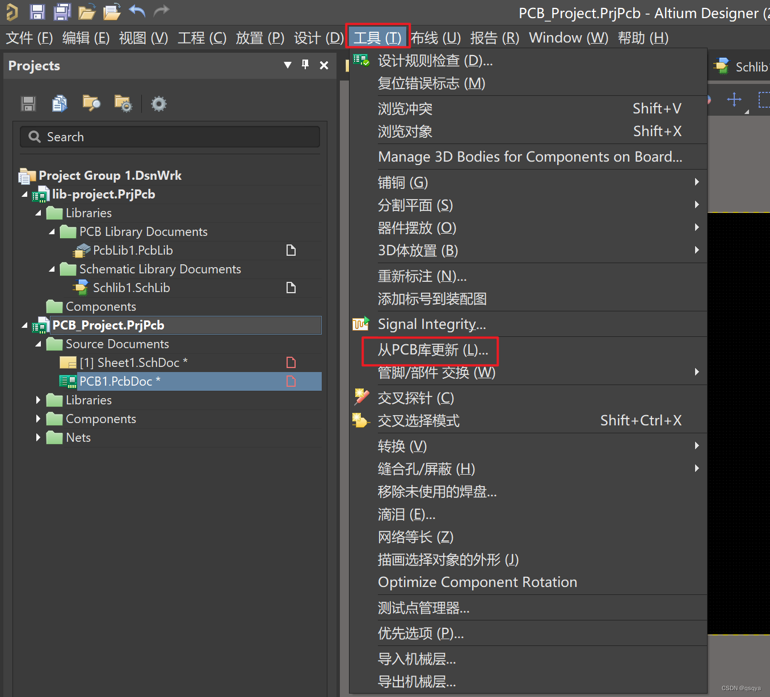
Task: Open the 工程 (C) menu
Action: tap(202, 38)
